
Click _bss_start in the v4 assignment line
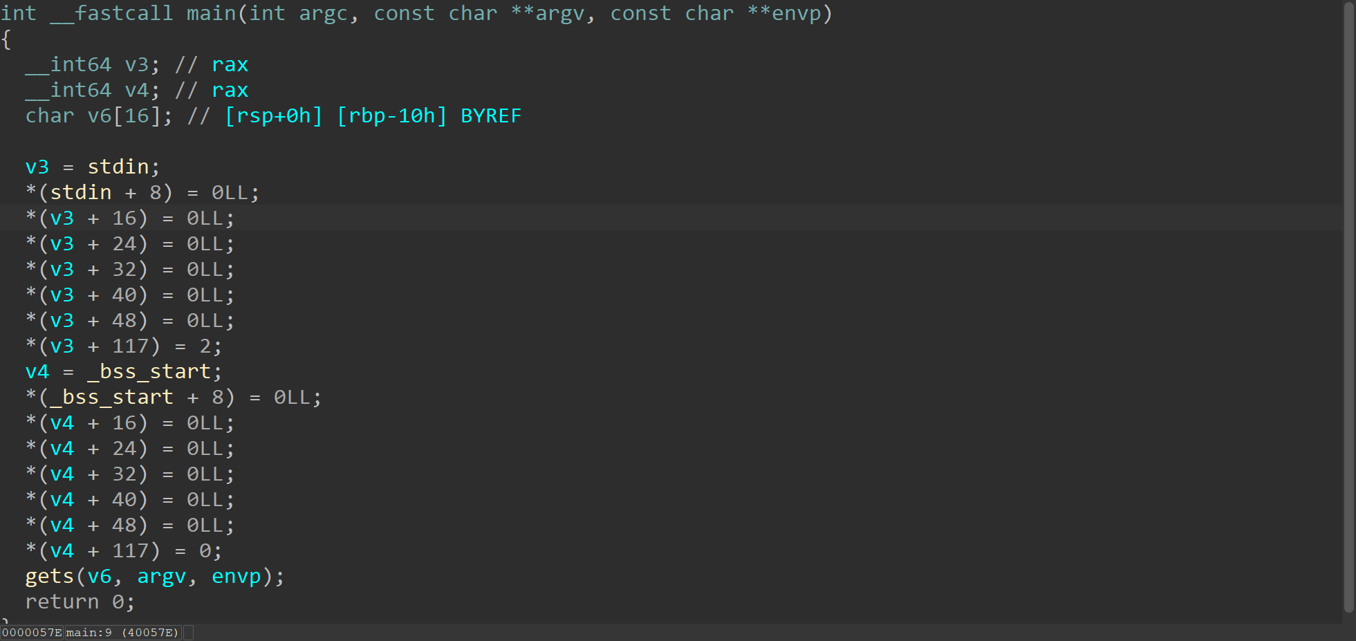pos(149,372)
